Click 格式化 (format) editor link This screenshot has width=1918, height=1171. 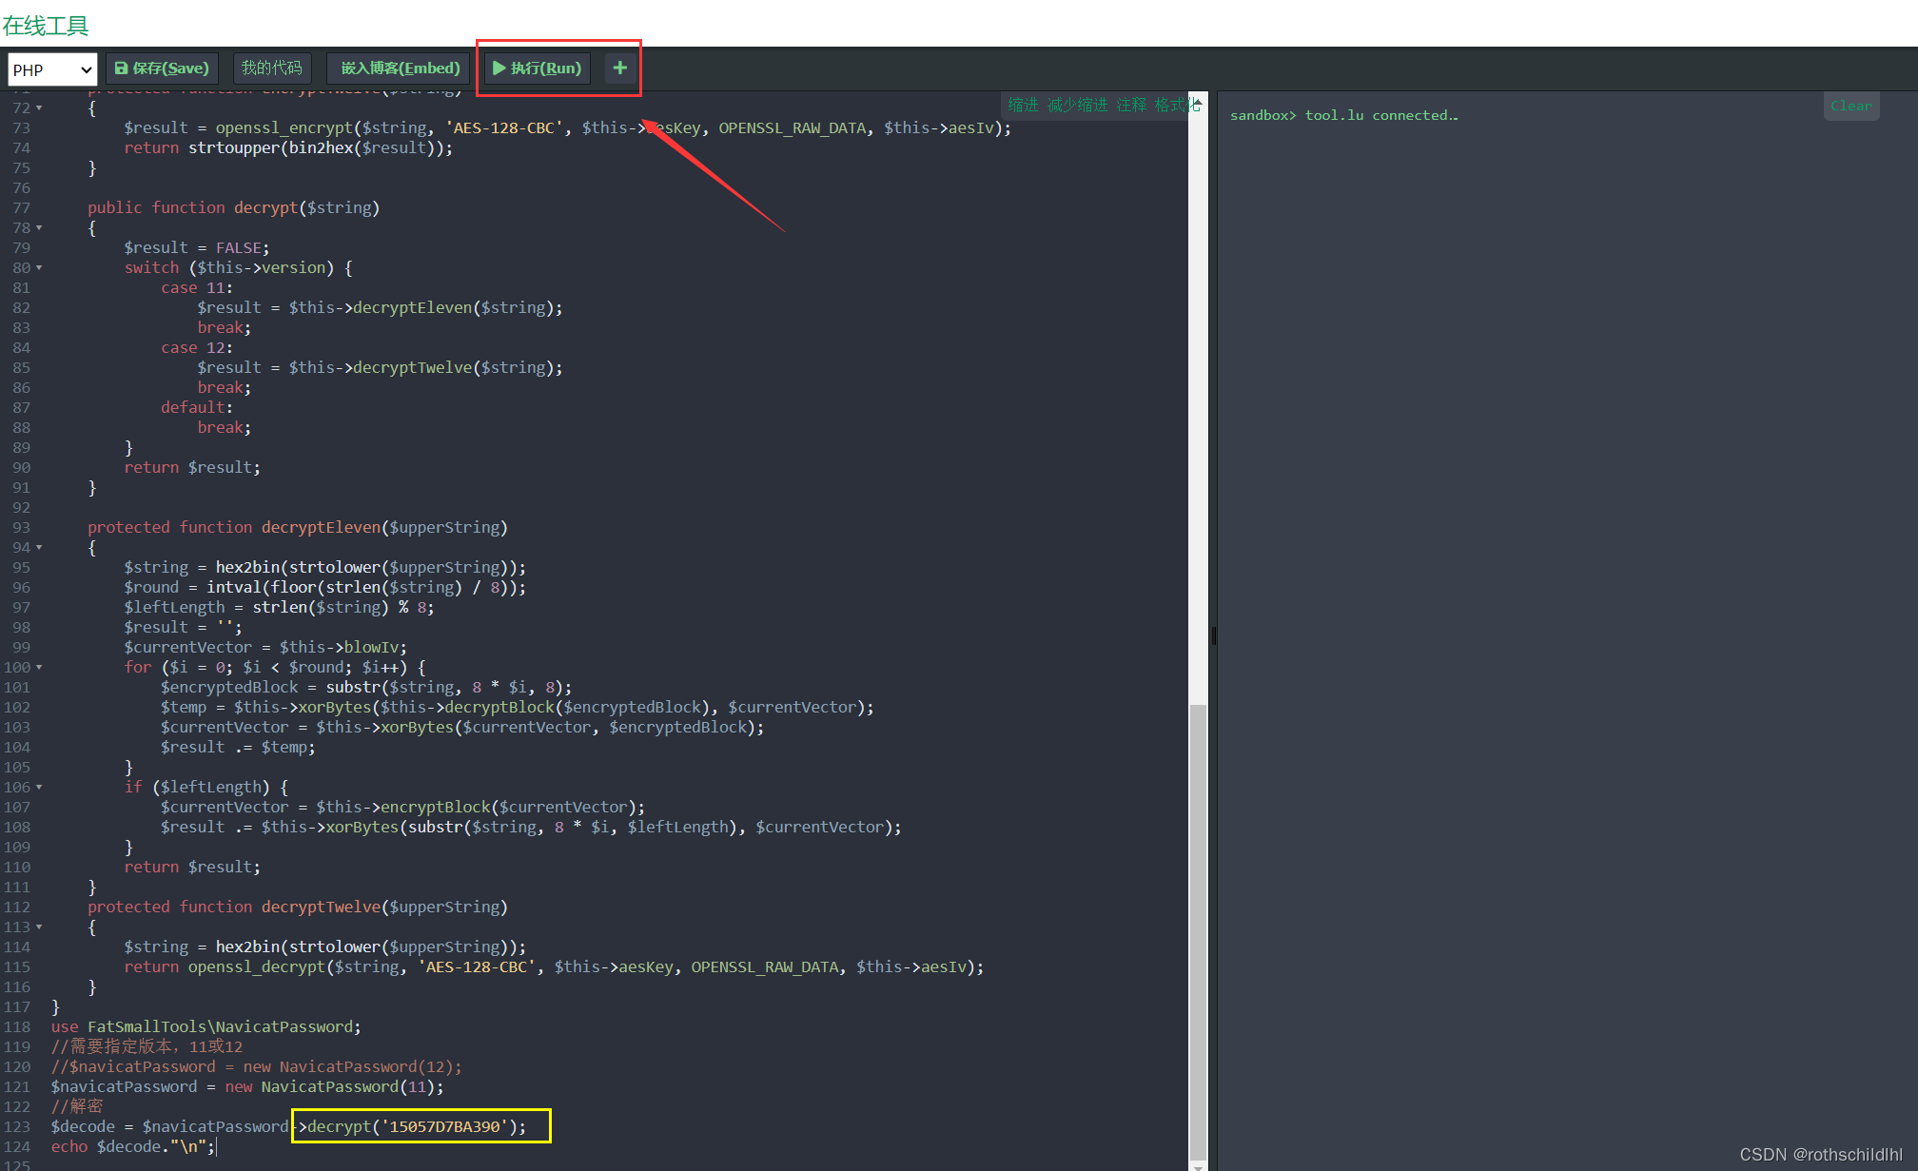[1176, 105]
